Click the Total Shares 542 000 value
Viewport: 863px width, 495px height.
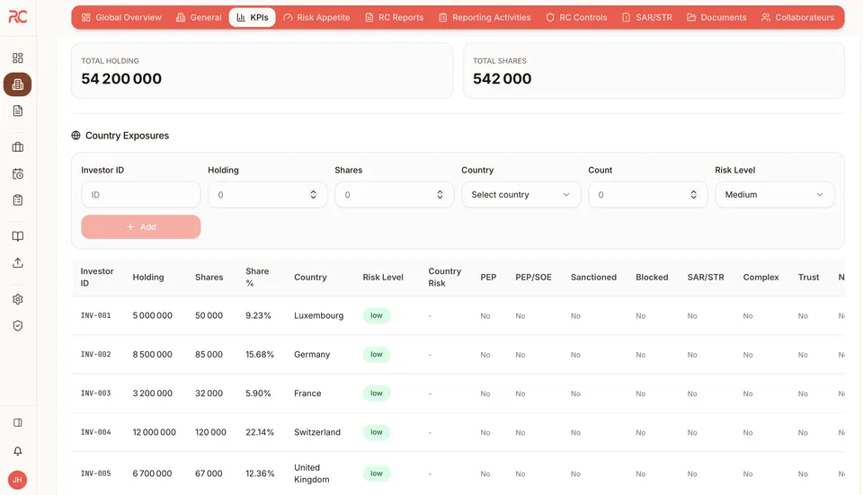tap(502, 79)
